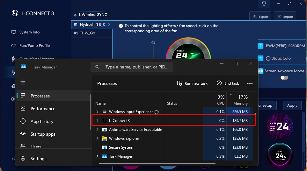Click the Fan/Pump Profile gauge icon
Image resolution: width=307 pixels, height=171 pixels.
pyautogui.click(x=14, y=46)
